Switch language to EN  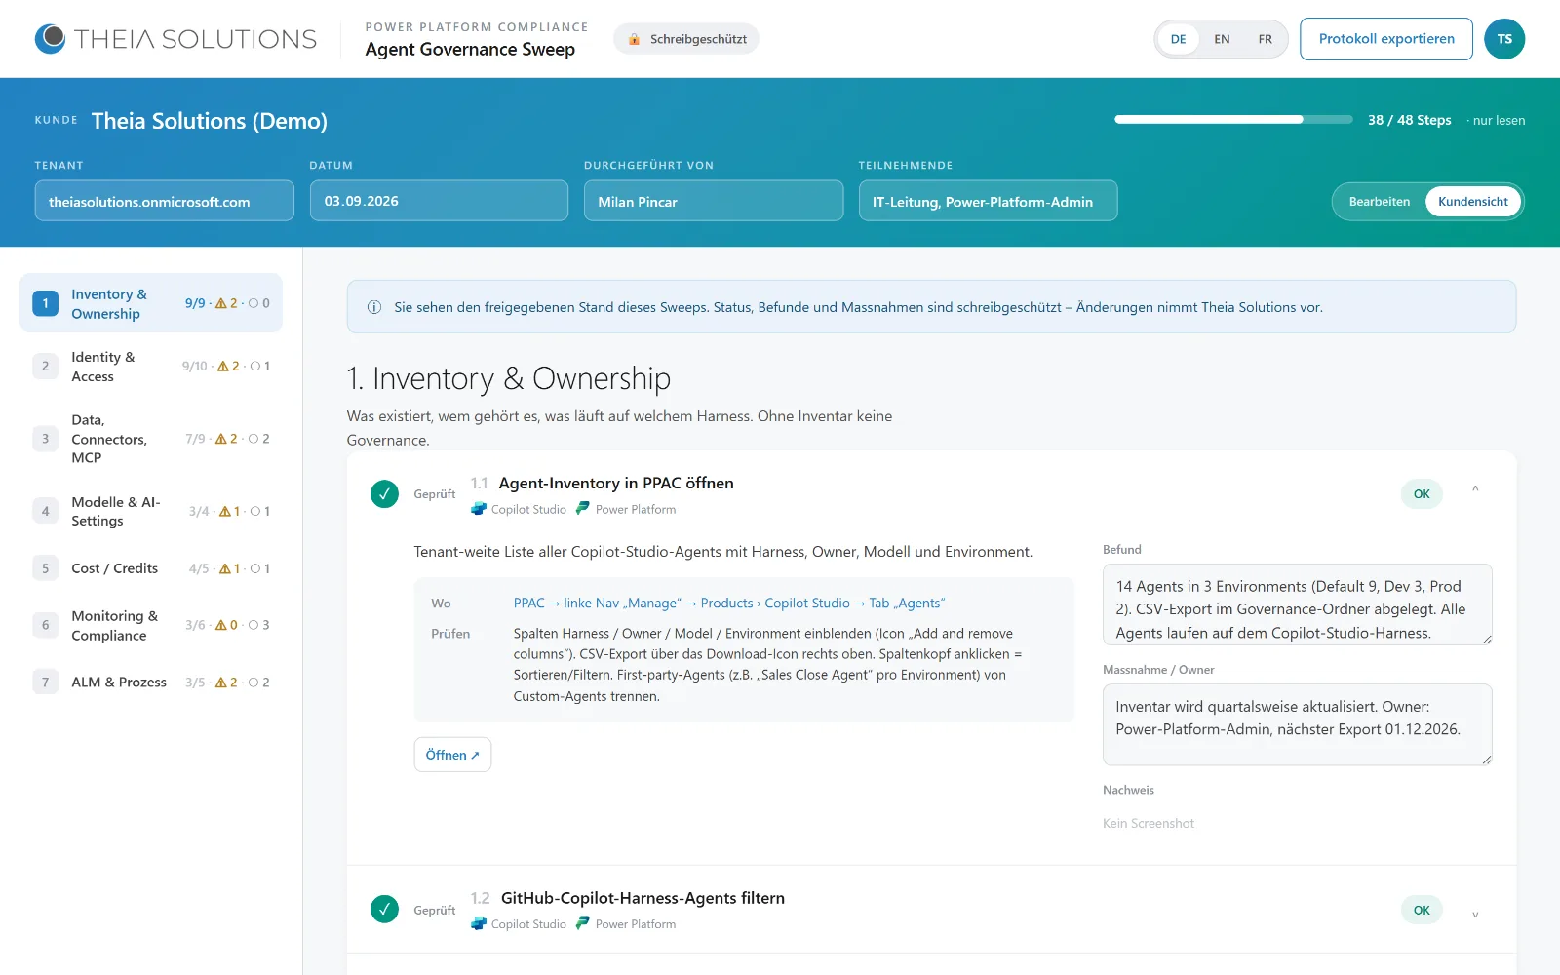click(x=1222, y=39)
